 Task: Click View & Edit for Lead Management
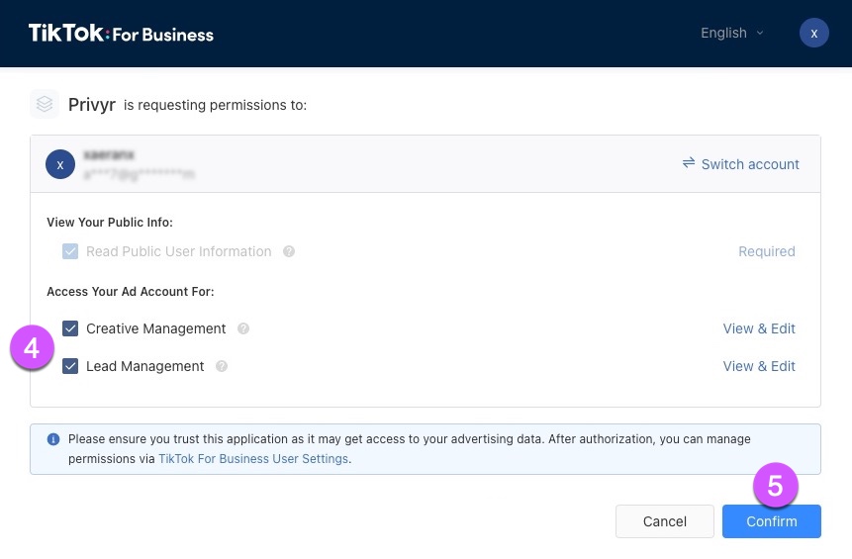coord(759,366)
